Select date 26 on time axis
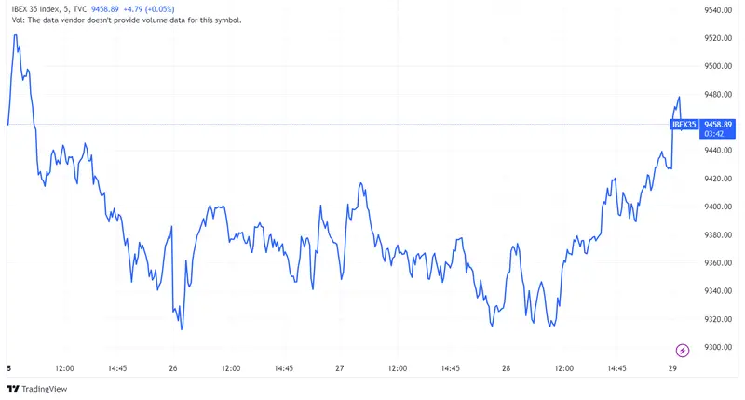Screen dimensions: 745x400 coord(173,368)
